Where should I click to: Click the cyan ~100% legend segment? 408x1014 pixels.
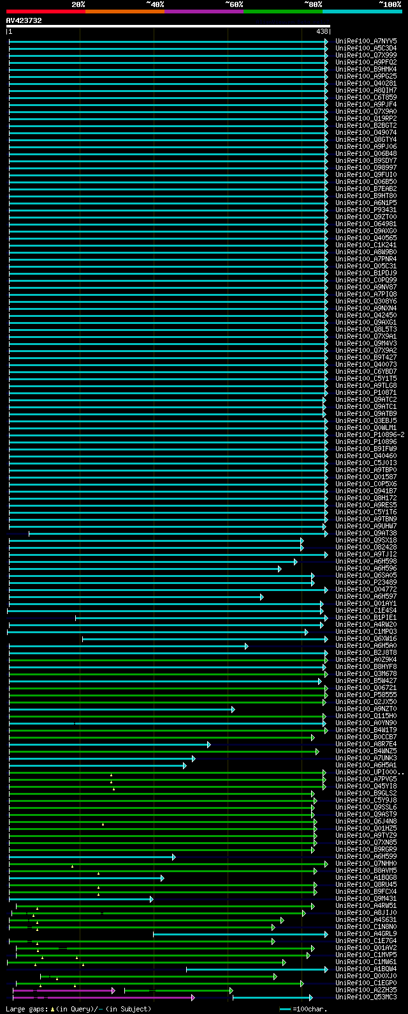[362, 11]
